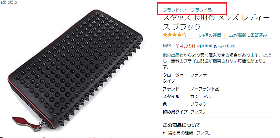Select the カジュアル style value
The width and height of the screenshot is (280, 138).
[x=200, y=97]
